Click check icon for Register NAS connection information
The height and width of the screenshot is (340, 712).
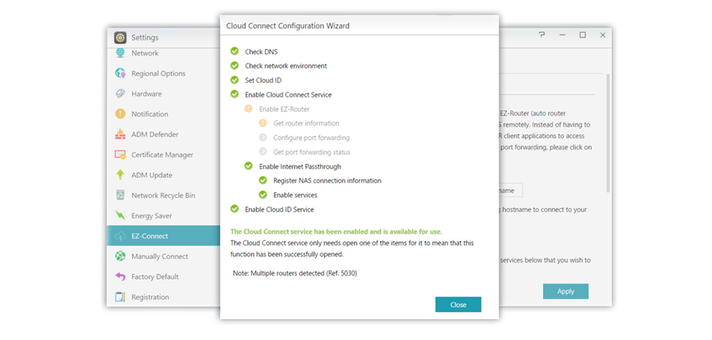click(263, 180)
